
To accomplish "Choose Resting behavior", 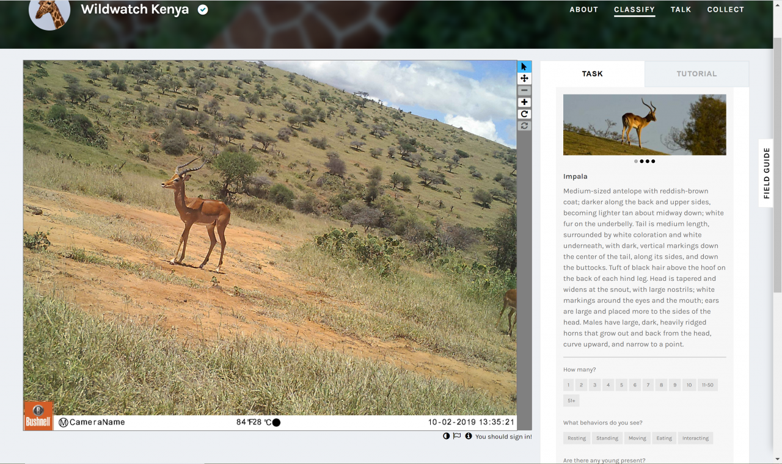I will (x=576, y=438).
